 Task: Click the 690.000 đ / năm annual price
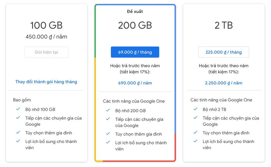(135, 83)
